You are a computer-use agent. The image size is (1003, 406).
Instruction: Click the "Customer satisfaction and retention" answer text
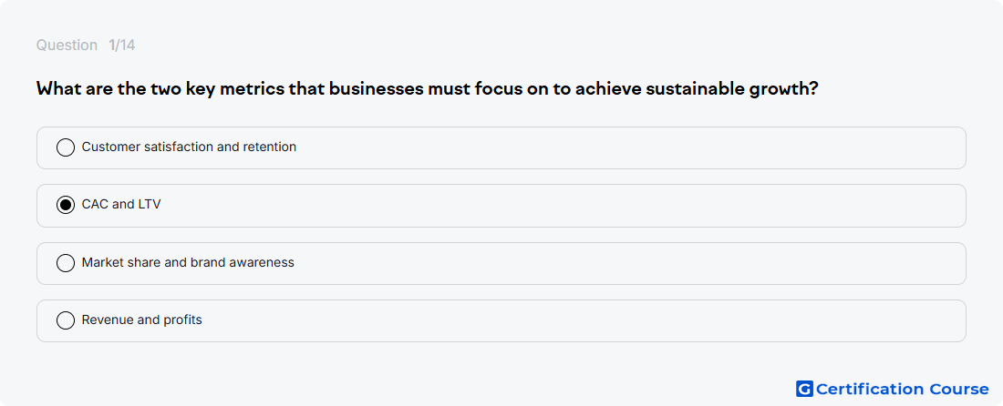coord(189,147)
